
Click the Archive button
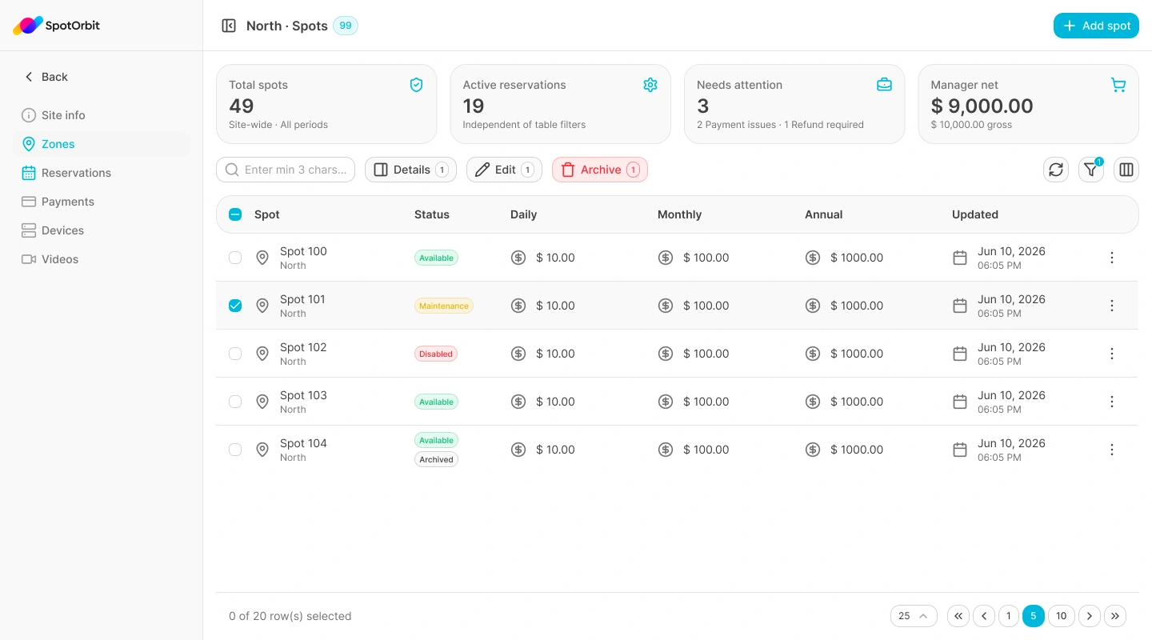coord(600,170)
